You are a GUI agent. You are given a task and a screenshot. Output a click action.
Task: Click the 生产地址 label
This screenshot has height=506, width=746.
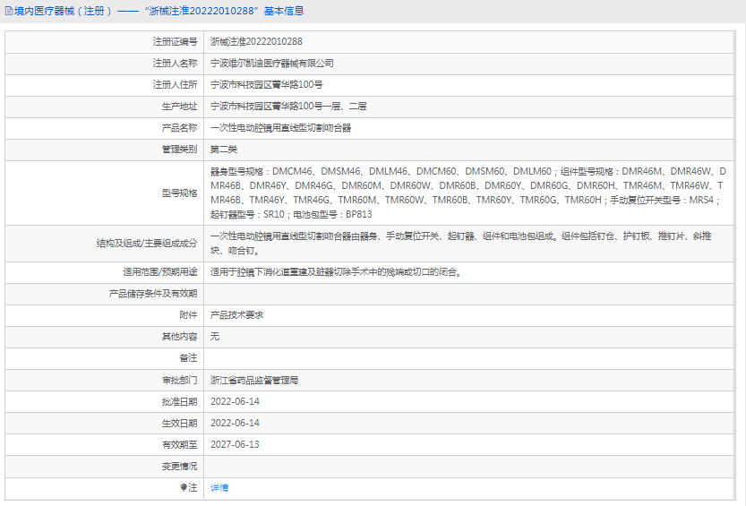click(x=179, y=106)
